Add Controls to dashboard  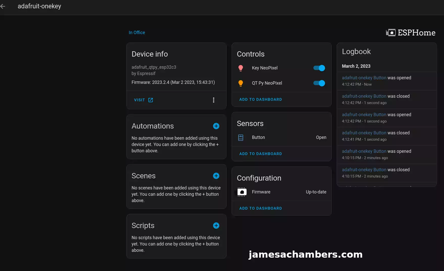(x=261, y=100)
